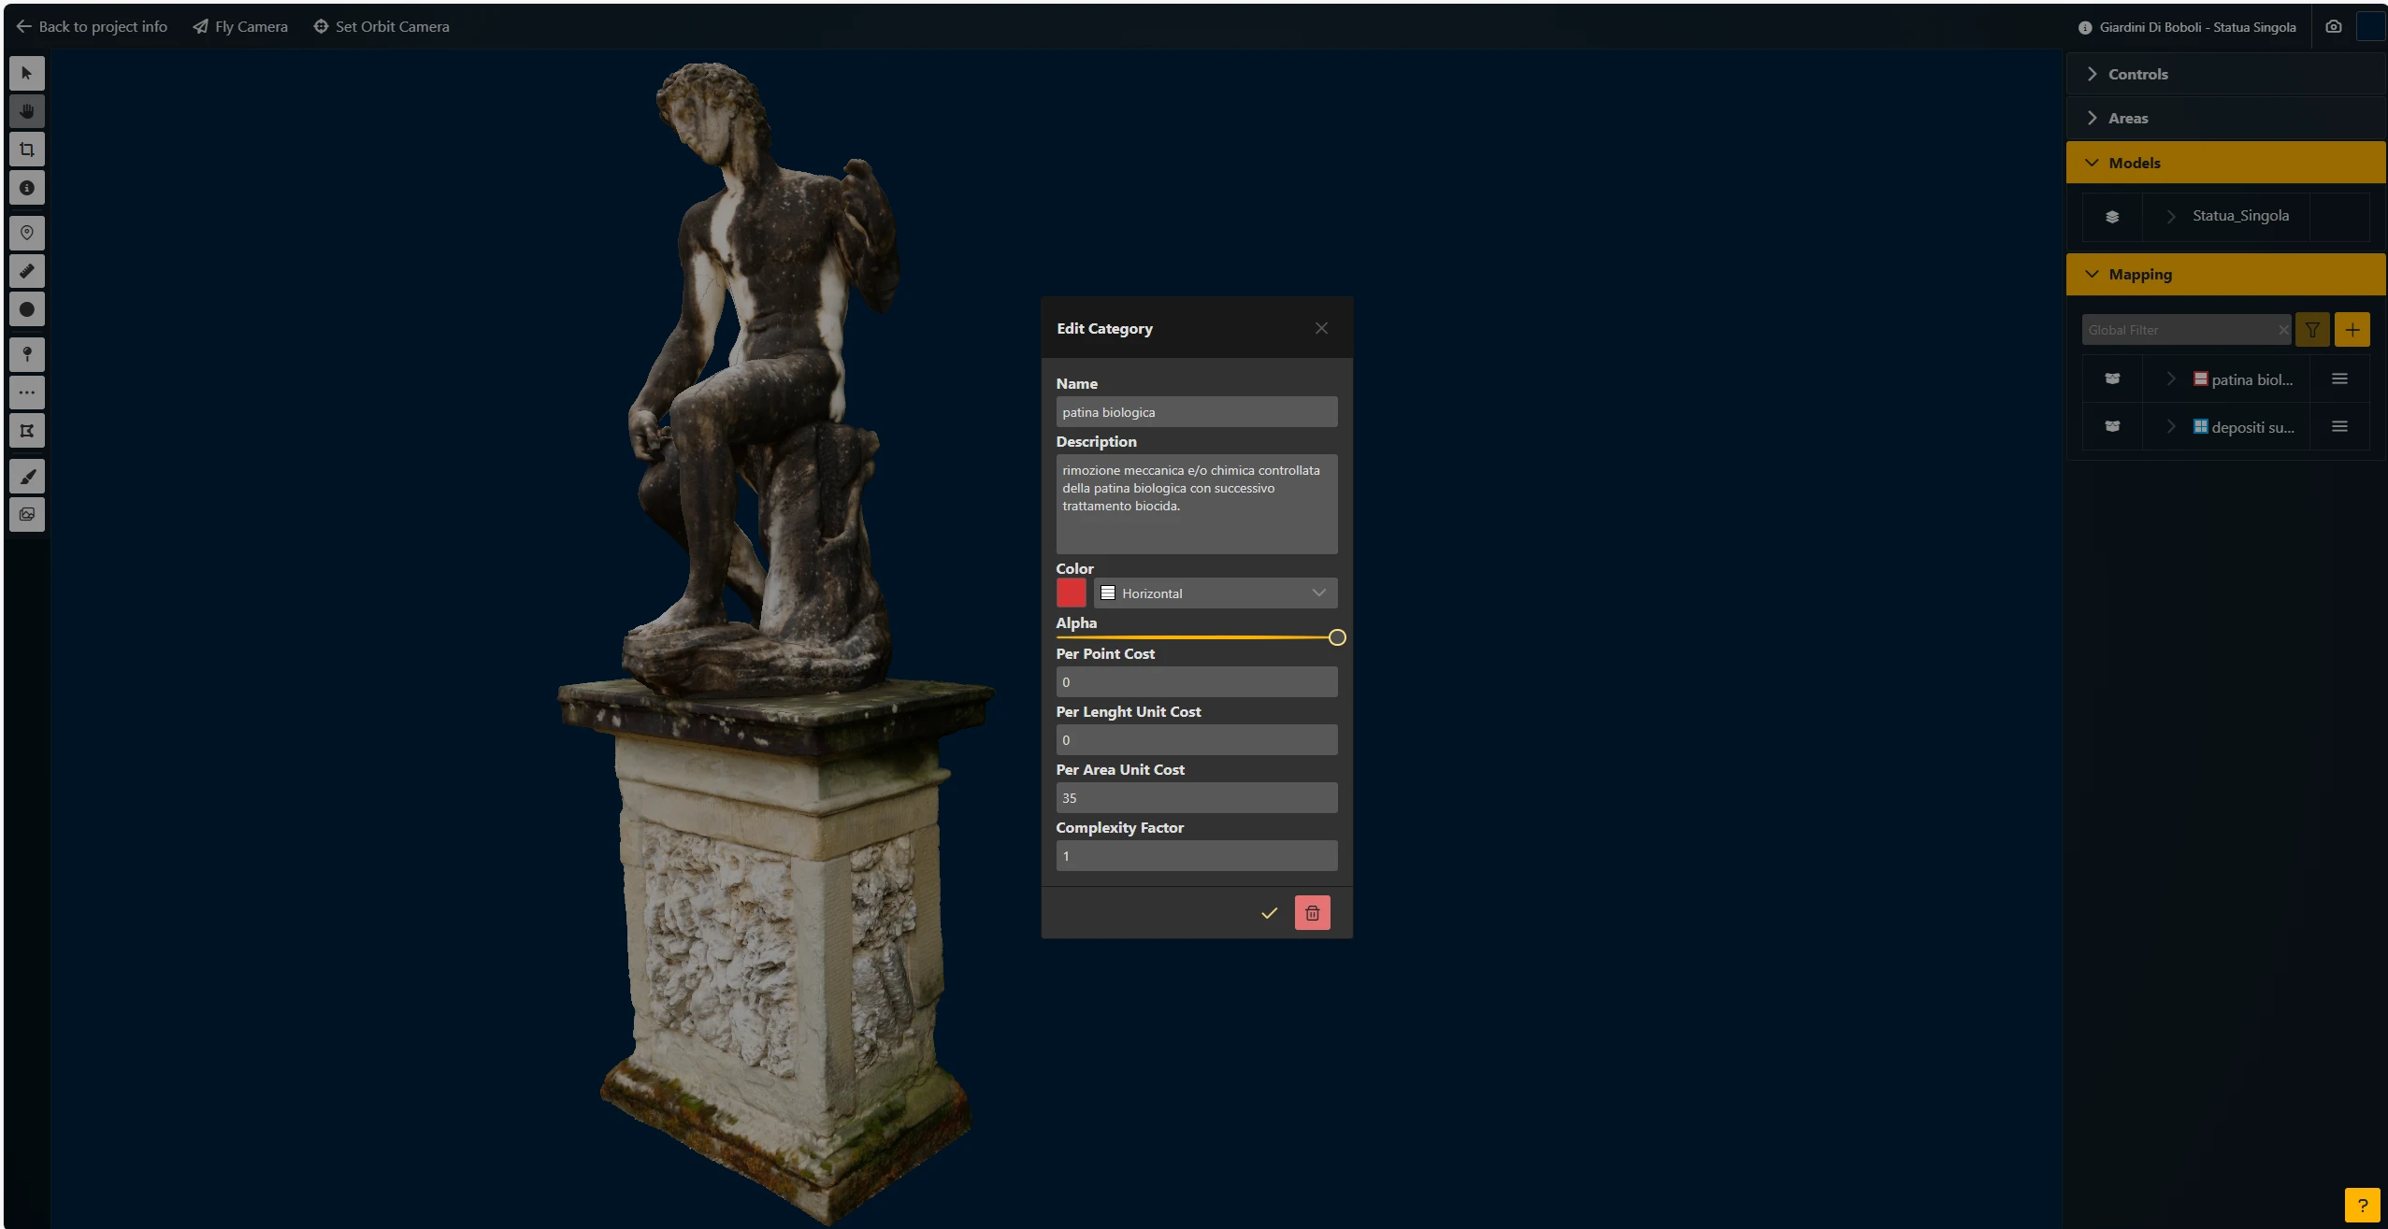Screen dimensions: 2388x1229
Task: Take a screenshot with camera icon
Action: pos(2334,27)
